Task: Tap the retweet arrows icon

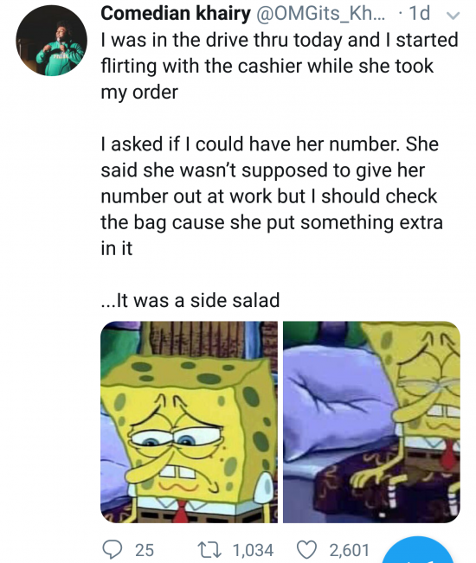Action: pyautogui.click(x=209, y=550)
